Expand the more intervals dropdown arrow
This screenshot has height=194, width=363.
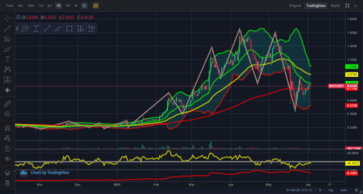click(x=76, y=6)
